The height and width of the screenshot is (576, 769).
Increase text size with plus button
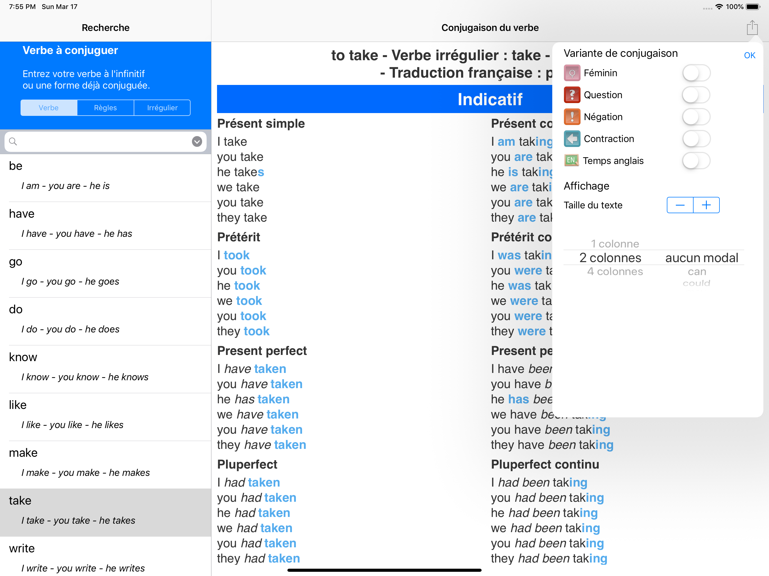click(x=706, y=205)
